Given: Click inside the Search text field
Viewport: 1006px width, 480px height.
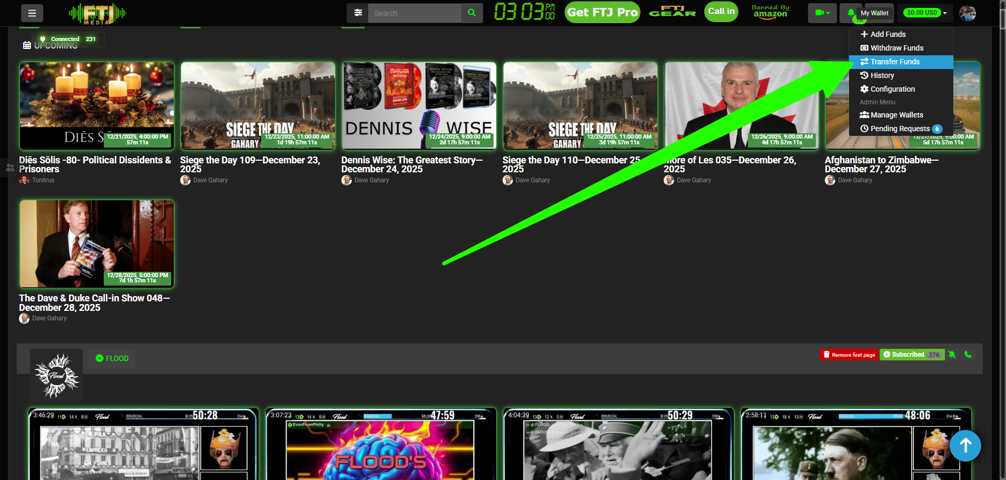Looking at the screenshot, I should pos(414,13).
